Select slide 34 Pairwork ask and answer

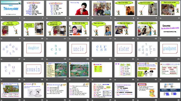[x=34, y=90]
